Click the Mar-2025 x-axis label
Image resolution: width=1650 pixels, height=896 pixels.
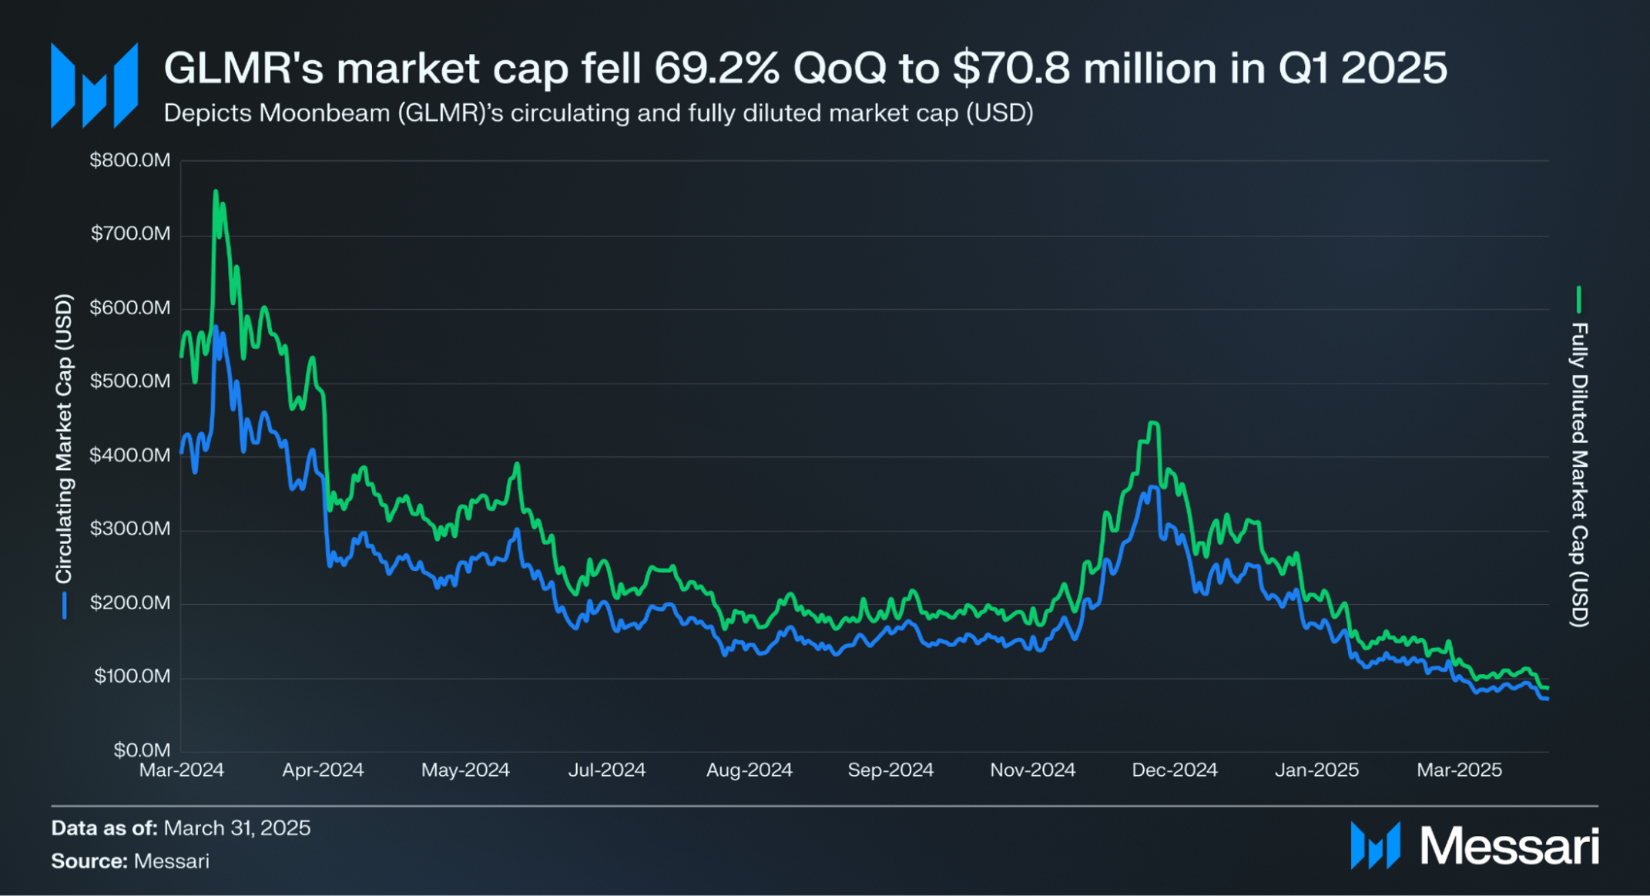1460,770
